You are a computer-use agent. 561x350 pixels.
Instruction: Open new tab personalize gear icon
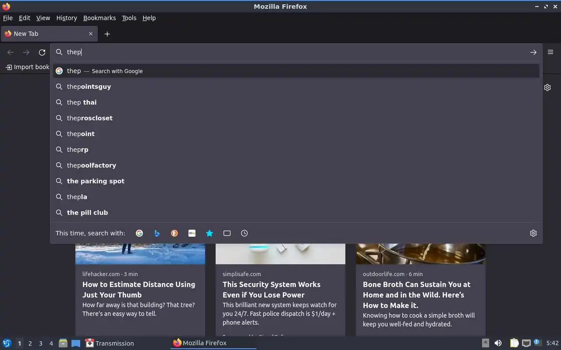(x=547, y=87)
